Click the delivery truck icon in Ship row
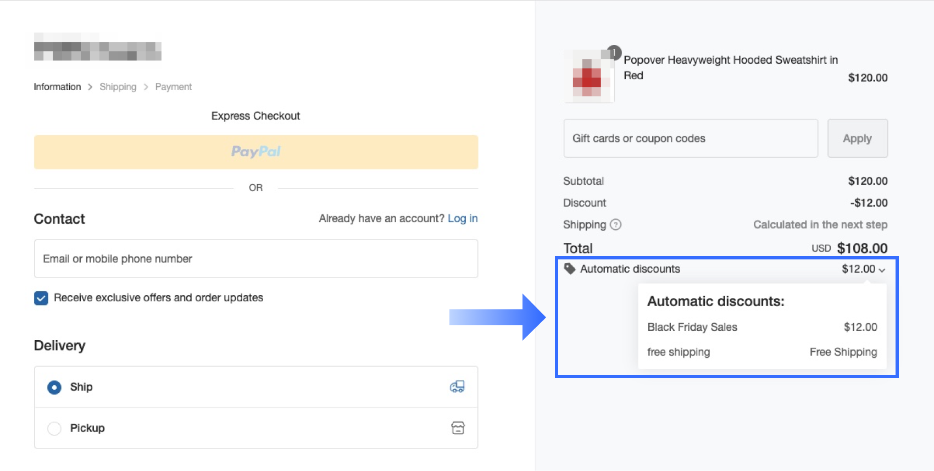 [457, 387]
